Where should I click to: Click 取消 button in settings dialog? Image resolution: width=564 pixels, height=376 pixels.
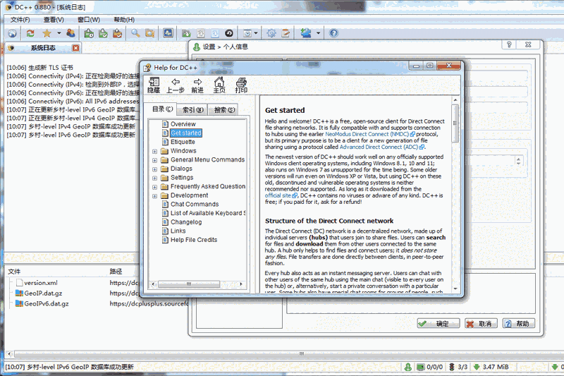pyautogui.click(x=481, y=324)
